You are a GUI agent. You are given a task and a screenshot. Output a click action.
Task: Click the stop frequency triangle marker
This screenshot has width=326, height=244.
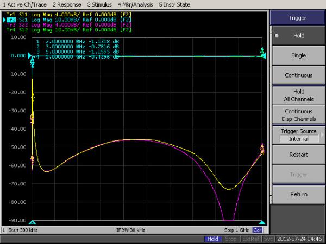[x=262, y=223]
